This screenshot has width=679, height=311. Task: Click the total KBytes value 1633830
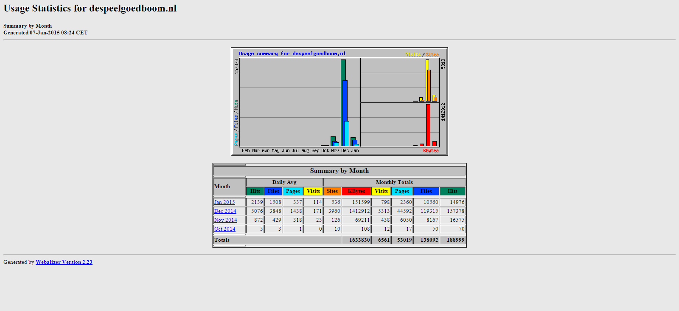click(356, 240)
